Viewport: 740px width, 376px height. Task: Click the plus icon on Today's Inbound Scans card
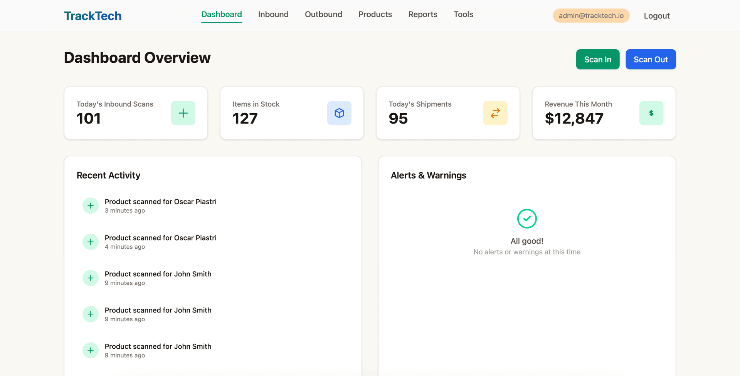pyautogui.click(x=183, y=113)
